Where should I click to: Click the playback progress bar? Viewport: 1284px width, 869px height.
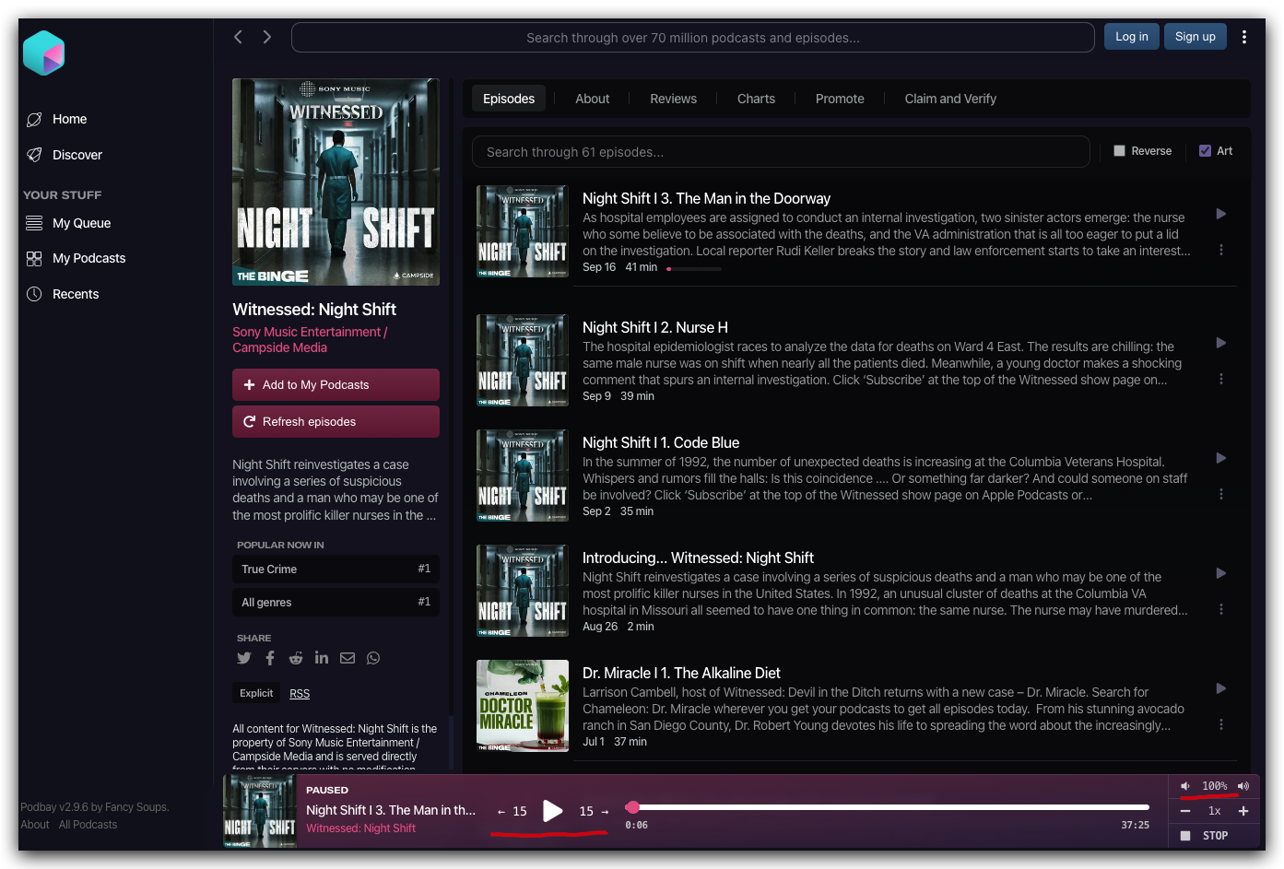(888, 807)
